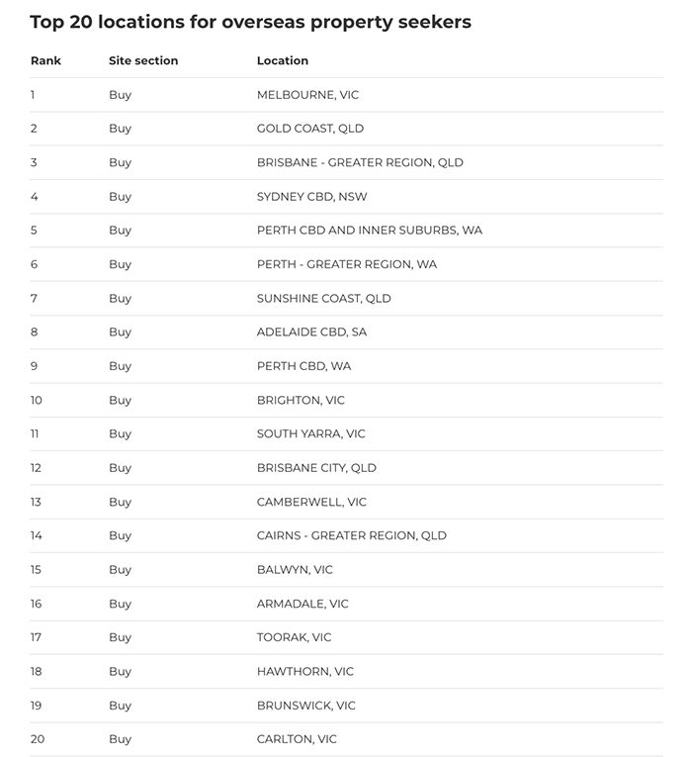Click the Site section column header
This screenshot has width=692, height=757.
tap(143, 60)
